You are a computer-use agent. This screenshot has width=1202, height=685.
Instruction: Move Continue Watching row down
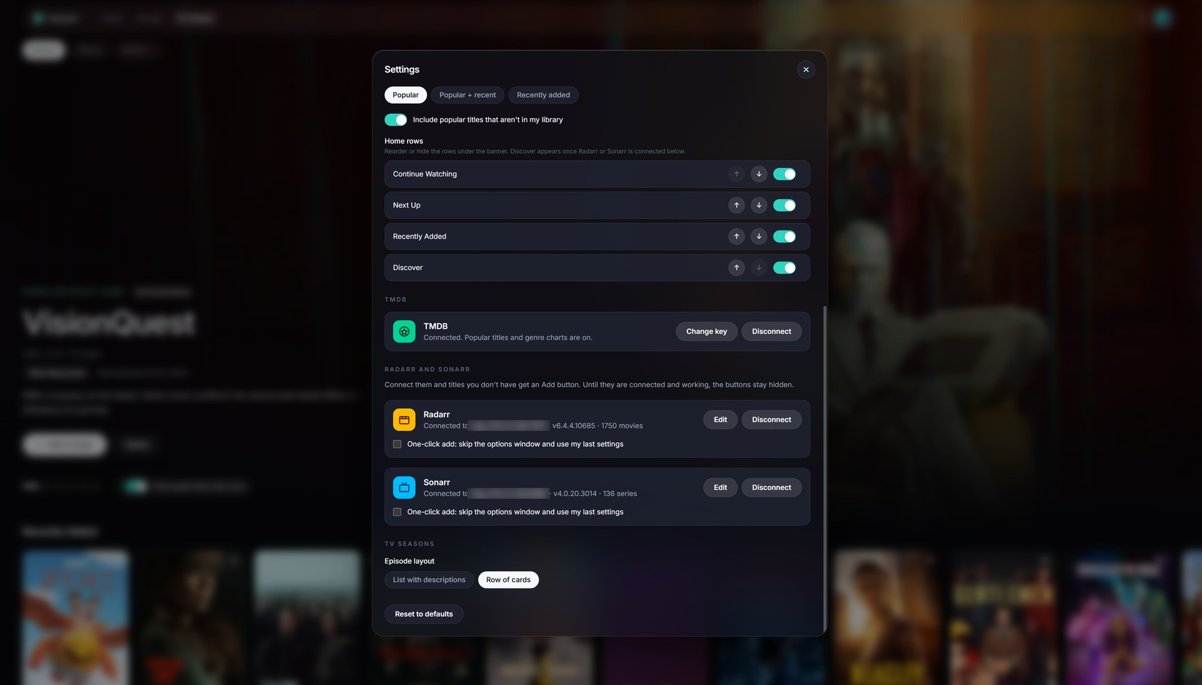[x=759, y=174]
